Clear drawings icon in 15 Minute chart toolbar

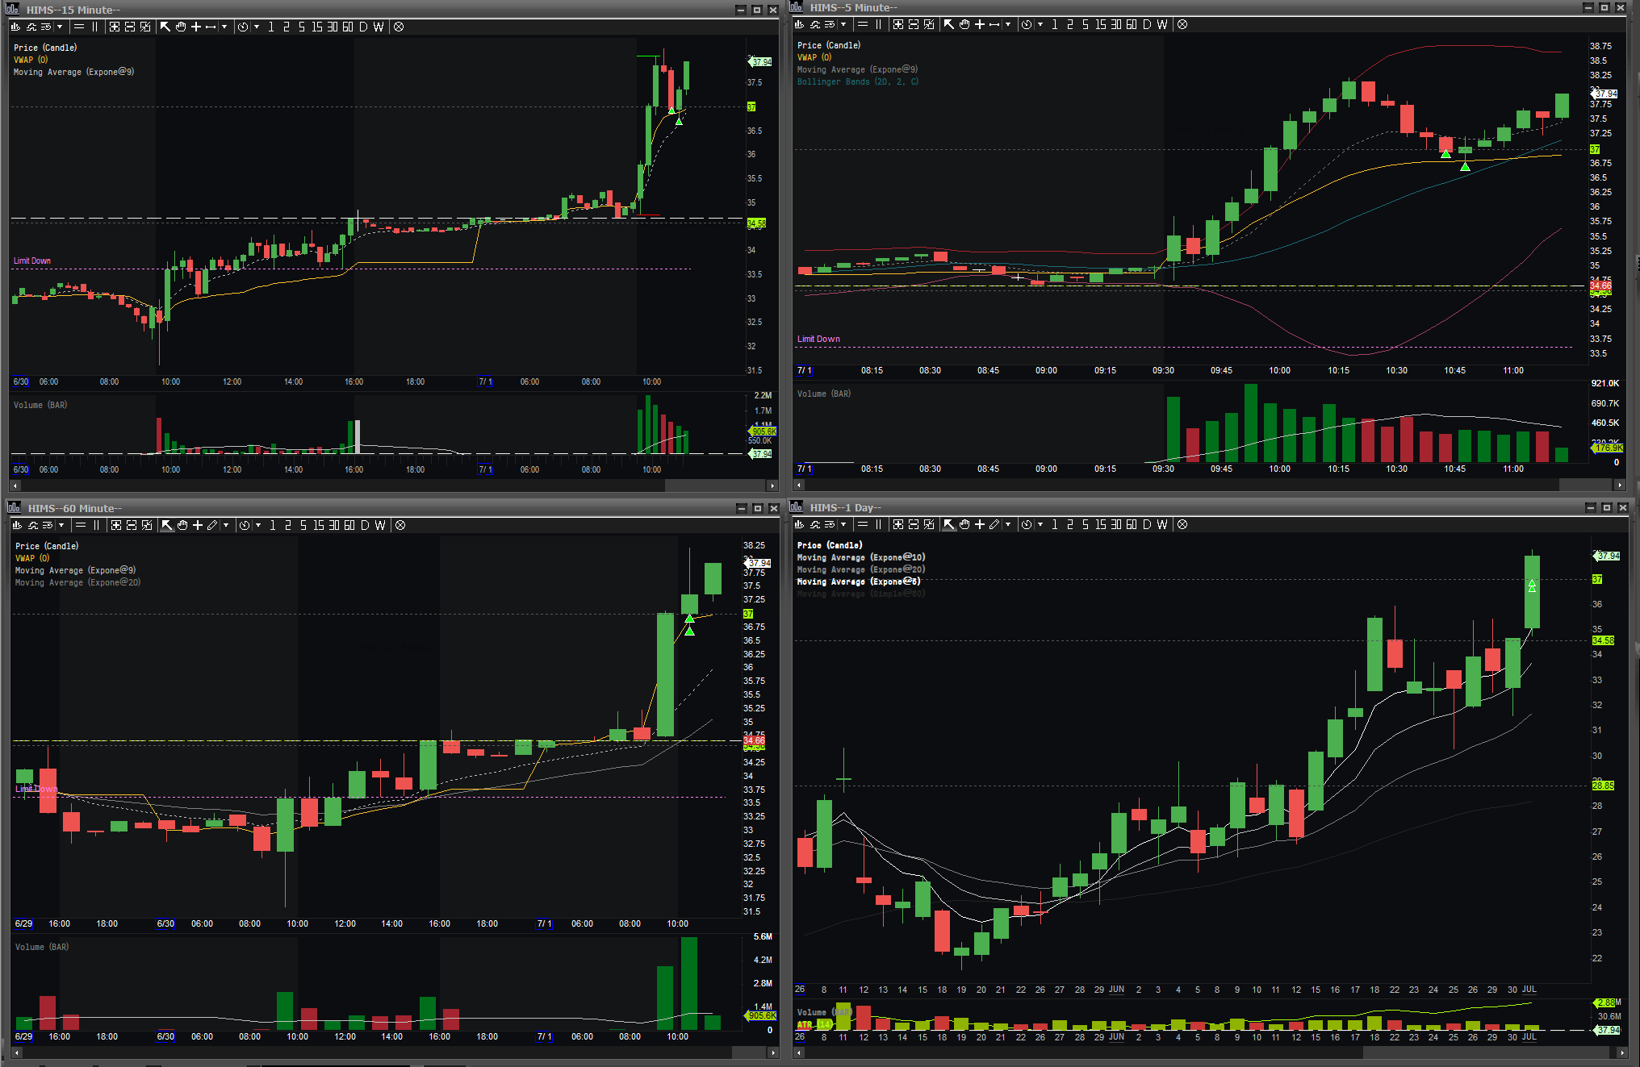399,27
